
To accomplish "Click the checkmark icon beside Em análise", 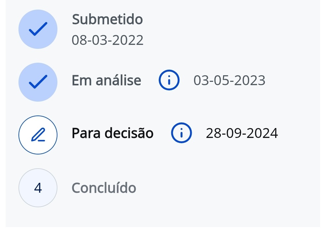I will point(38,82).
